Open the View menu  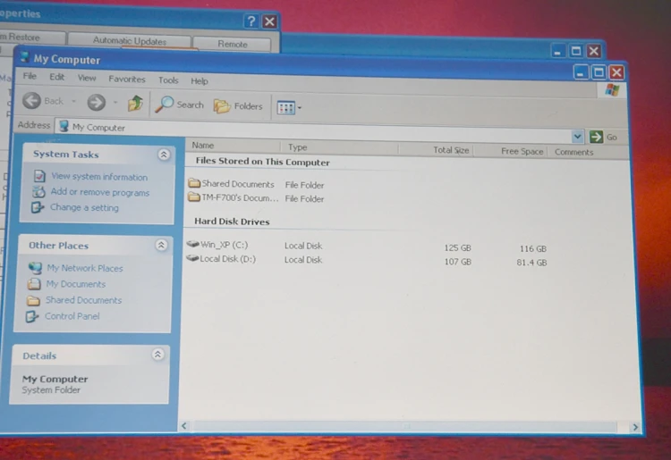pyautogui.click(x=87, y=78)
